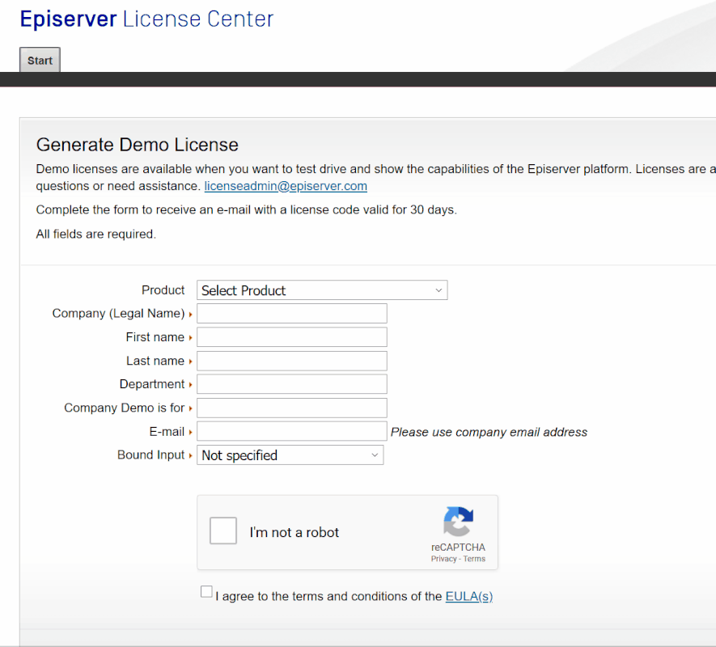The image size is (716, 647).
Task: Click the 'Product' field label
Action: (x=163, y=290)
